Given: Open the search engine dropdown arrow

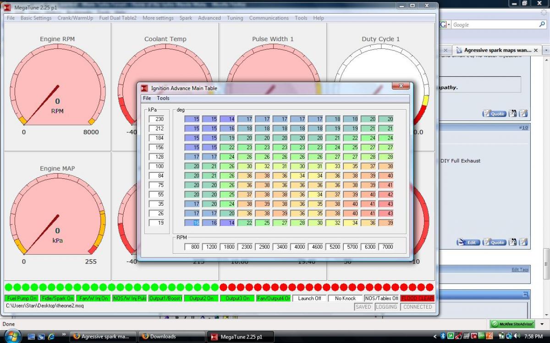Looking at the screenshot, I should click(449, 25).
